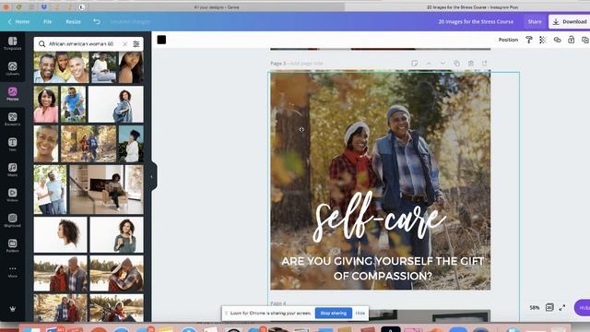Select the woman in green sweater photo
The width and height of the screenshot is (590, 332).
point(117,234)
